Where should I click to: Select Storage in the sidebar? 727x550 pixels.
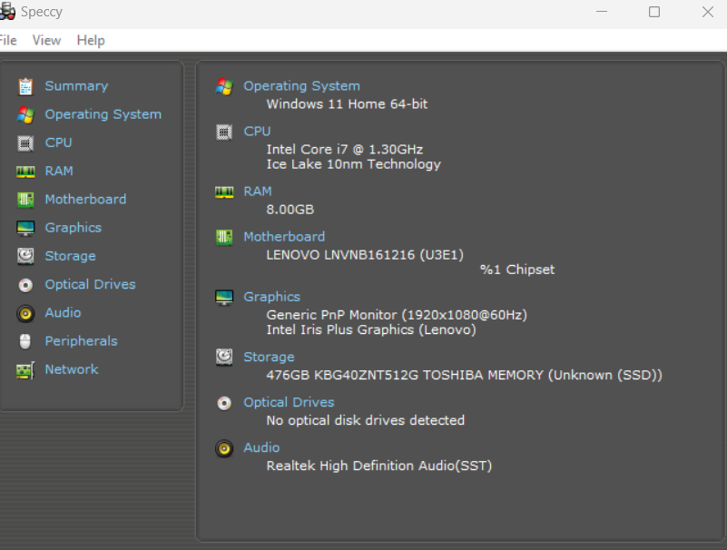70,256
